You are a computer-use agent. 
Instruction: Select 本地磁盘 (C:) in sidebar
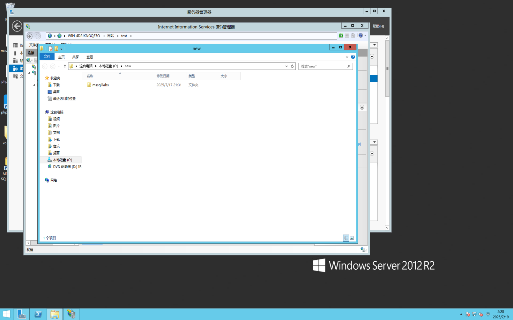63,160
